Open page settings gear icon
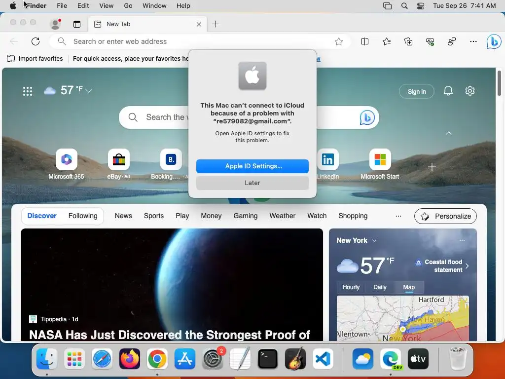Screen dimensions: 505x379 tap(470, 91)
